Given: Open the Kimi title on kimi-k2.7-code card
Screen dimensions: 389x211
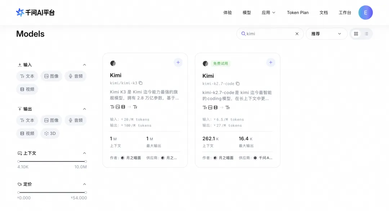Looking at the screenshot, I should click(x=208, y=76).
